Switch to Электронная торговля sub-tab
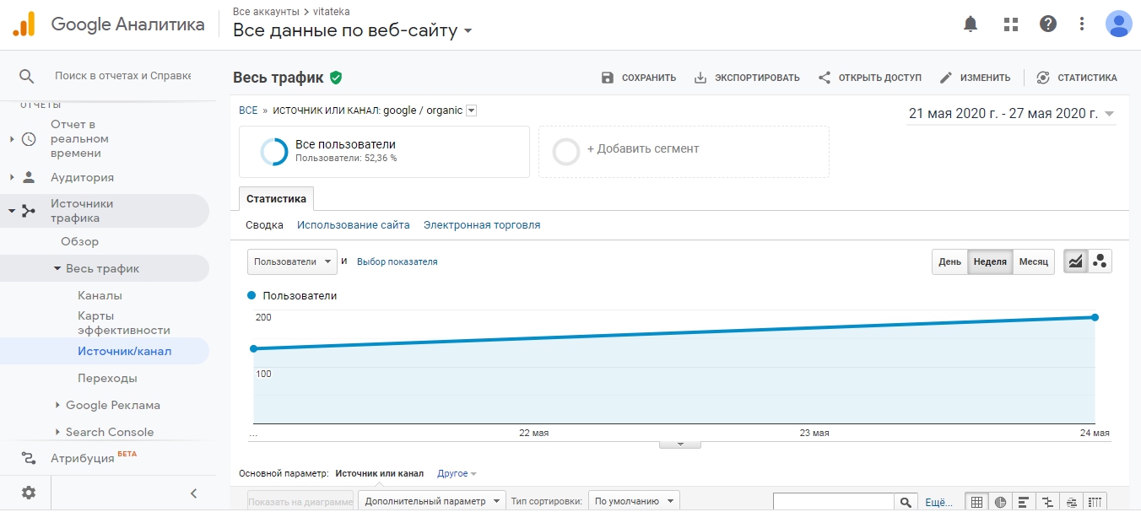This screenshot has height=512, width=1141. [482, 225]
